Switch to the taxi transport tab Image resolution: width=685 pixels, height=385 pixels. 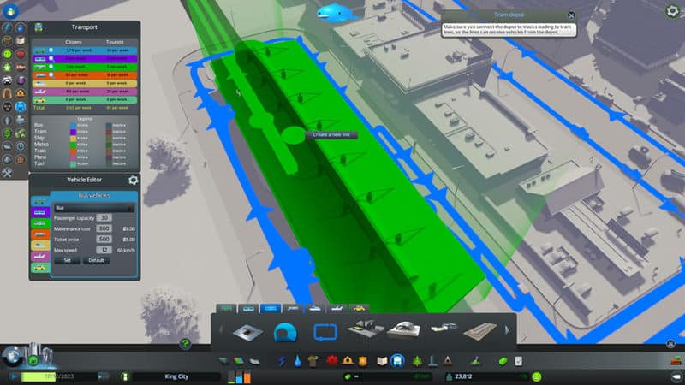tap(359, 306)
